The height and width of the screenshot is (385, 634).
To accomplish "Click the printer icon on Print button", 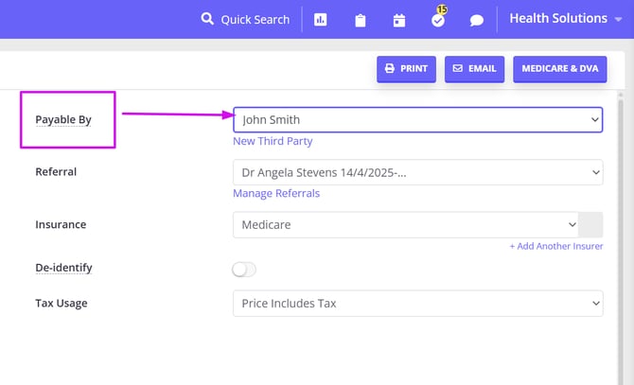I will coord(390,69).
